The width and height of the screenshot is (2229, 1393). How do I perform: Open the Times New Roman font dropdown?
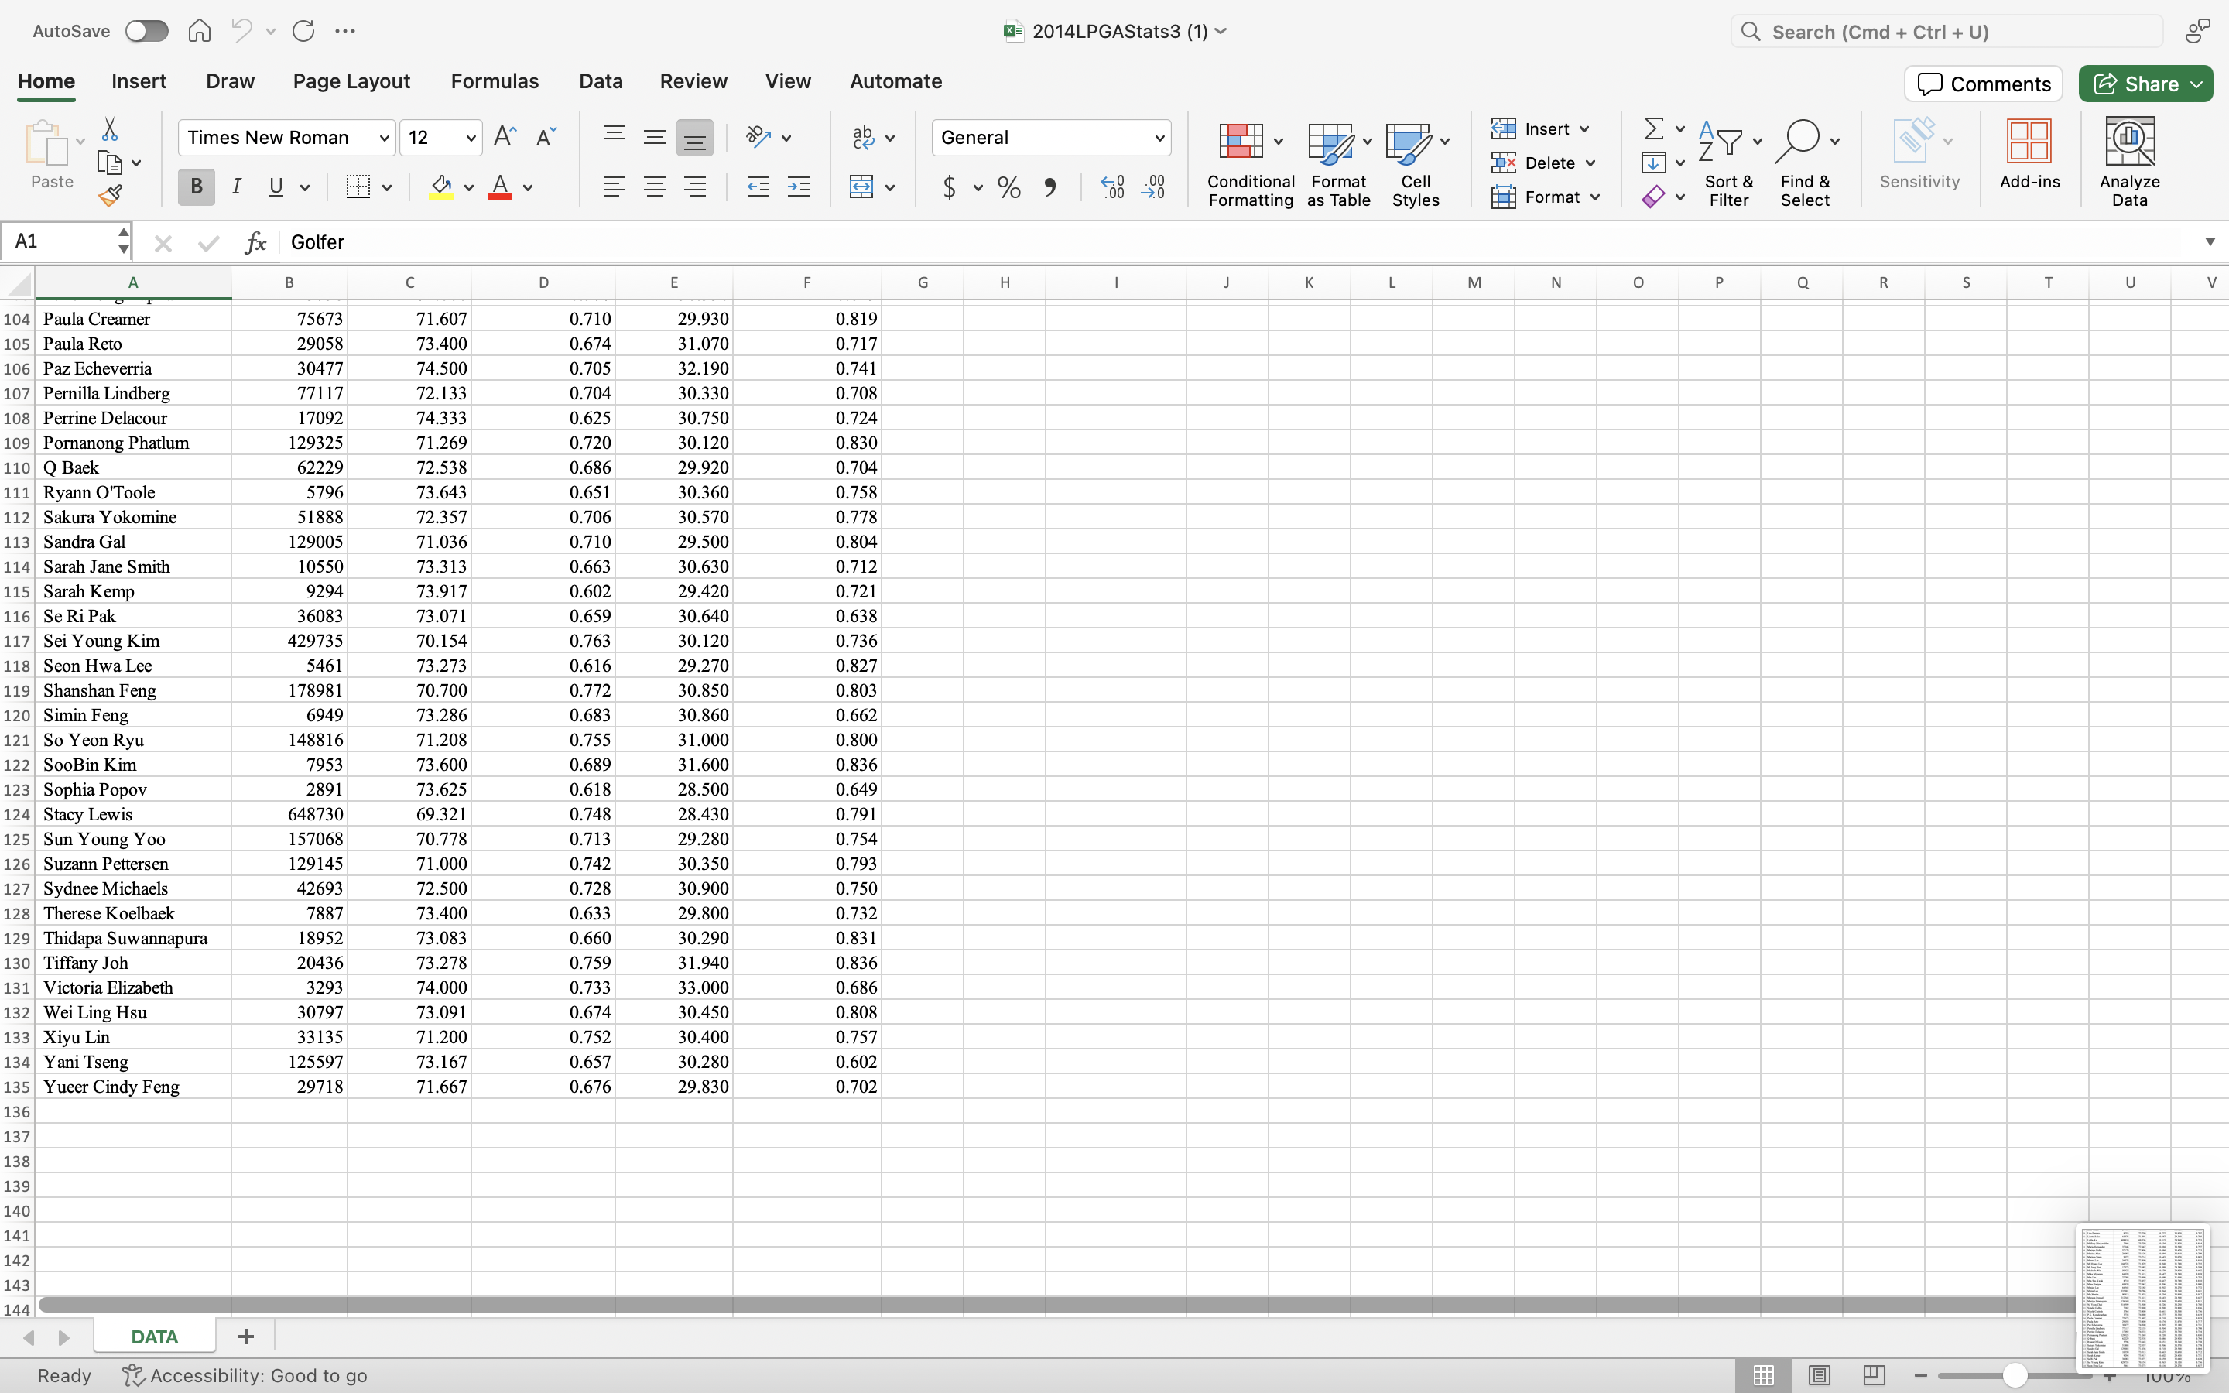click(x=384, y=139)
